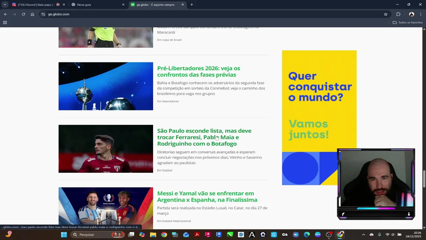426x240 pixels.
Task: Launch Copilot from the taskbar
Action: [x=142, y=235]
